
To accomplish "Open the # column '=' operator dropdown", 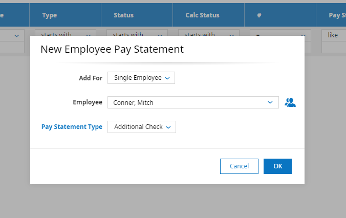I will pyautogui.click(x=280, y=33).
